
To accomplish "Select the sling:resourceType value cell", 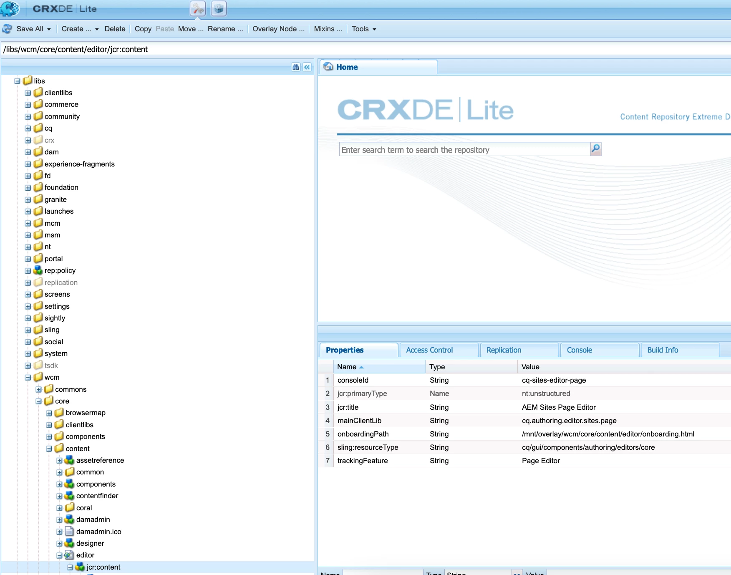I will pyautogui.click(x=588, y=447).
